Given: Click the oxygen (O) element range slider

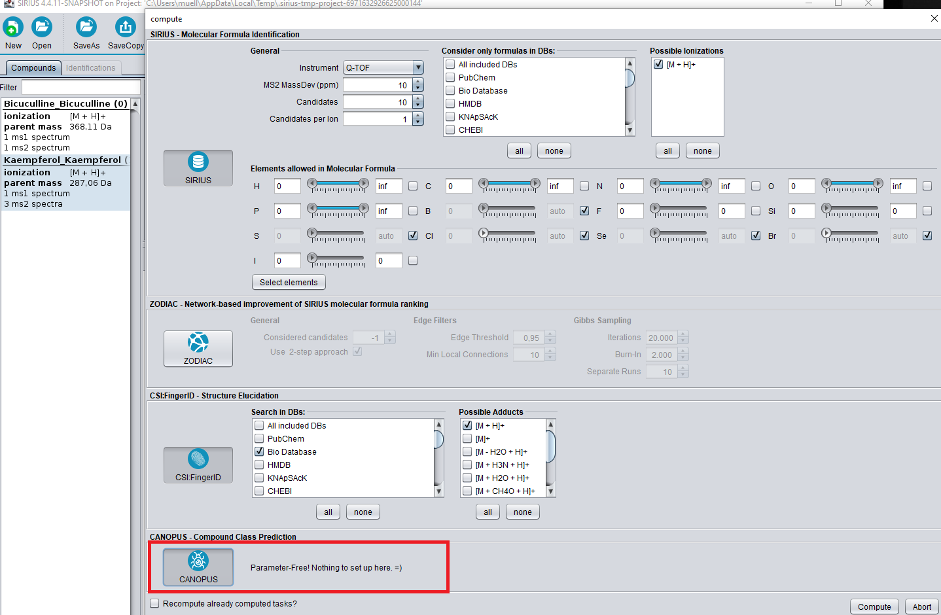Looking at the screenshot, I should point(853,186).
